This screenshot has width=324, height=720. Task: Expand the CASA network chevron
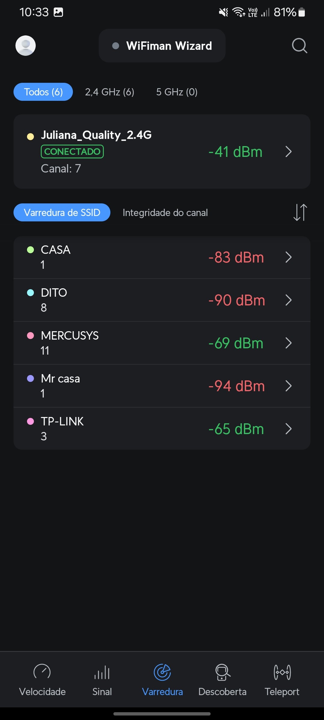click(x=288, y=257)
